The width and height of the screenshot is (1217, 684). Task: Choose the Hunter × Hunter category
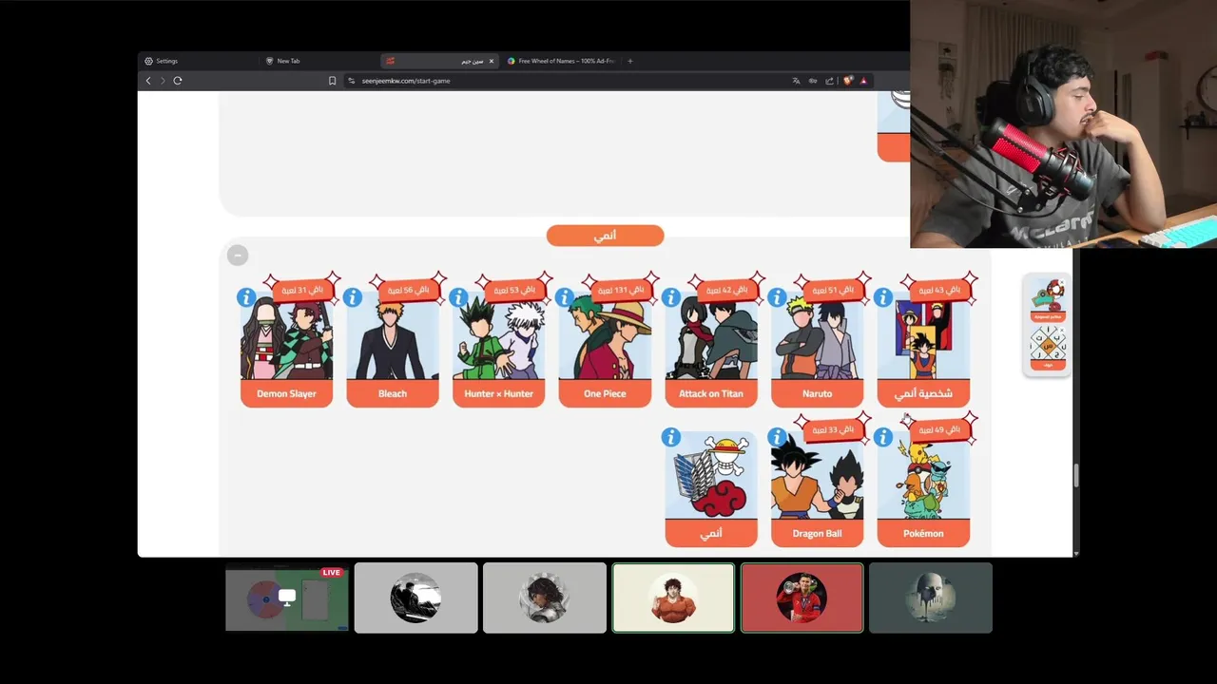coord(499,350)
